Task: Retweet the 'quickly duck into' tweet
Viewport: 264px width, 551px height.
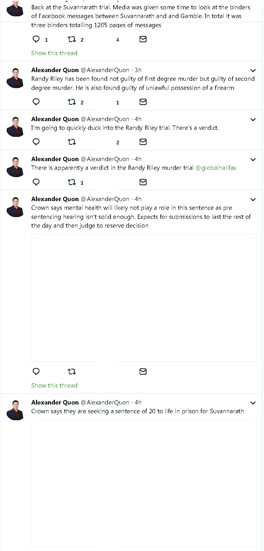Action: pos(72,142)
